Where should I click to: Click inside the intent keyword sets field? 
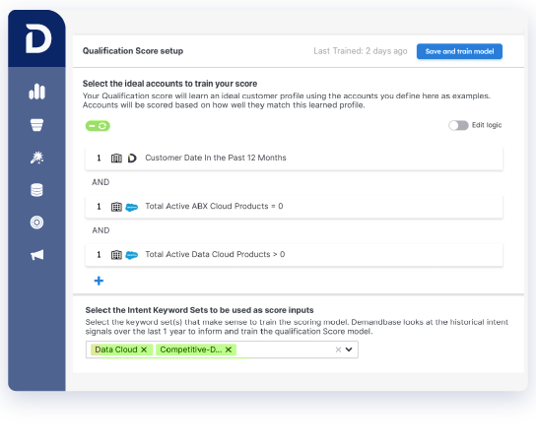[x=222, y=349]
